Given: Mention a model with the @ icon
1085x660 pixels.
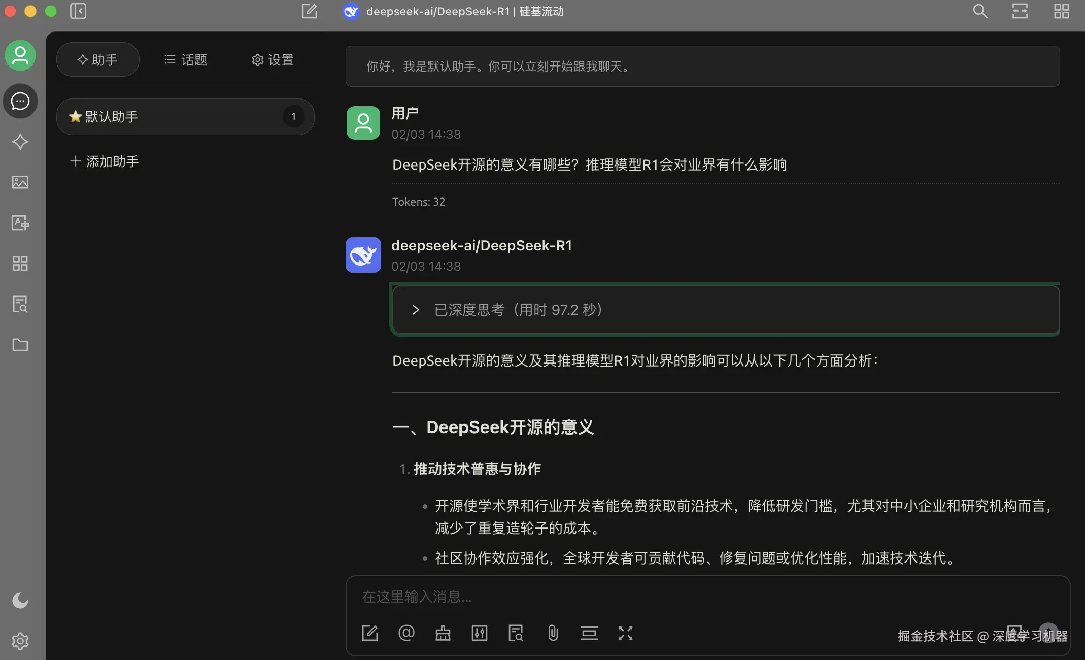Looking at the screenshot, I should click(x=406, y=633).
